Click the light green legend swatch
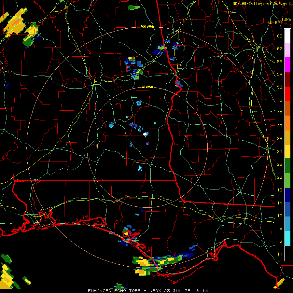This screenshot has height=293, width=293. click(x=287, y=180)
